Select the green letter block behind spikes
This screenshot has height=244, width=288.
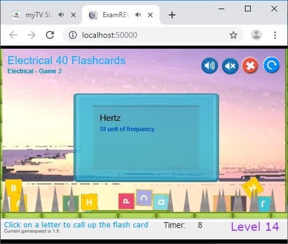pos(71,203)
